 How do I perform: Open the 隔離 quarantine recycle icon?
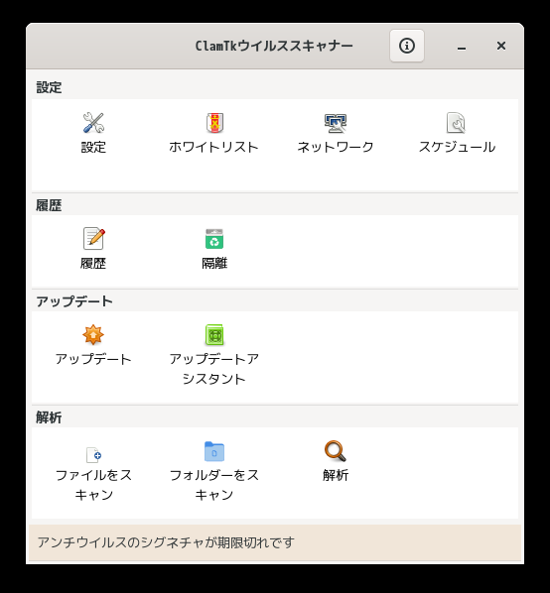click(x=214, y=239)
